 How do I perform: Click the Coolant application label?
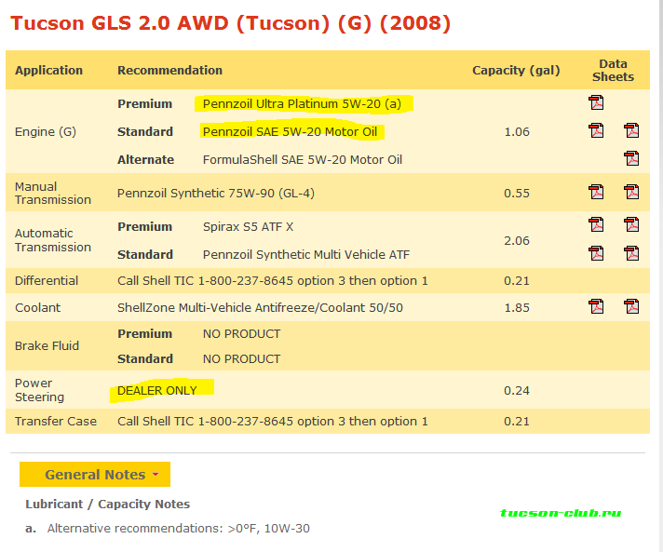coord(37,308)
